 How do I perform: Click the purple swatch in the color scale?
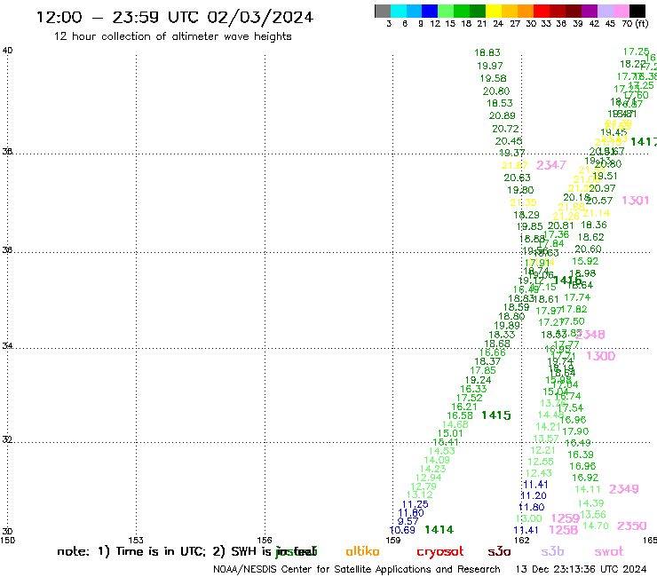point(590,11)
